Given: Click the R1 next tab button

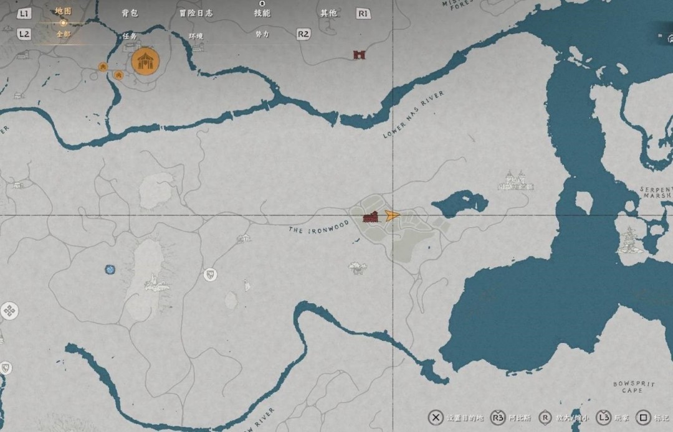Looking at the screenshot, I should tap(363, 14).
